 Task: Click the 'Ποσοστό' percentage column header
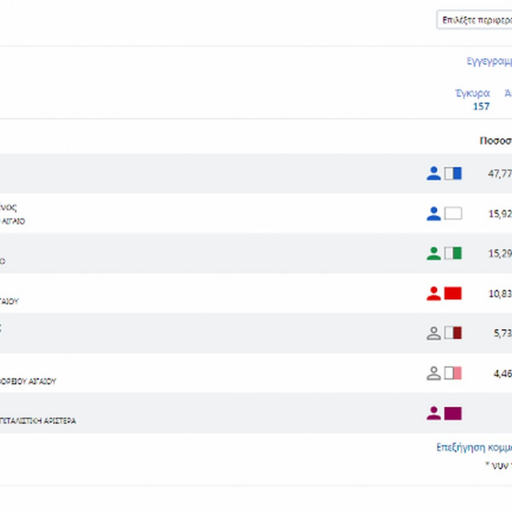pos(495,140)
